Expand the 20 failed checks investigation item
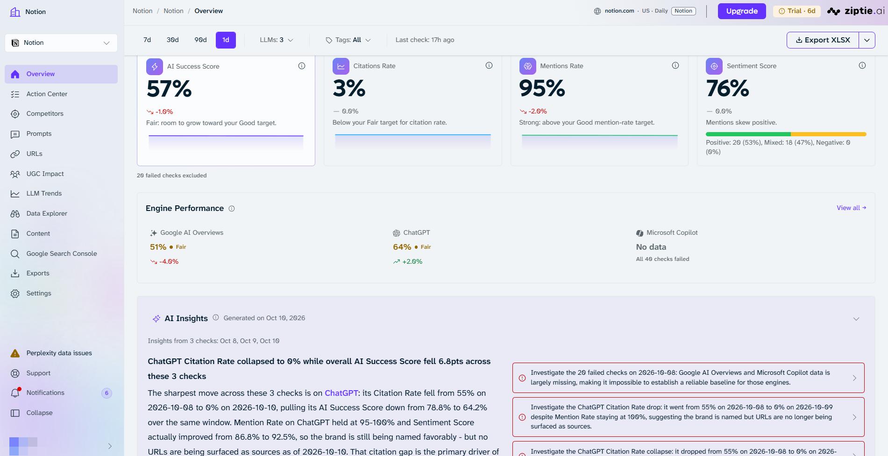This screenshot has height=456, width=888. (689, 378)
